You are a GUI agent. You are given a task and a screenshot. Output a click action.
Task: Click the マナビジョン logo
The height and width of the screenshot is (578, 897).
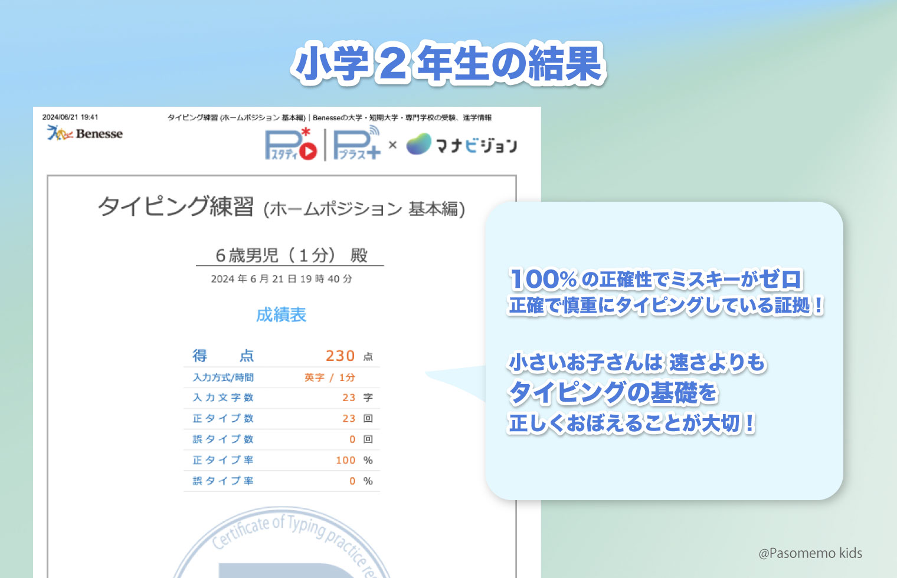(462, 144)
